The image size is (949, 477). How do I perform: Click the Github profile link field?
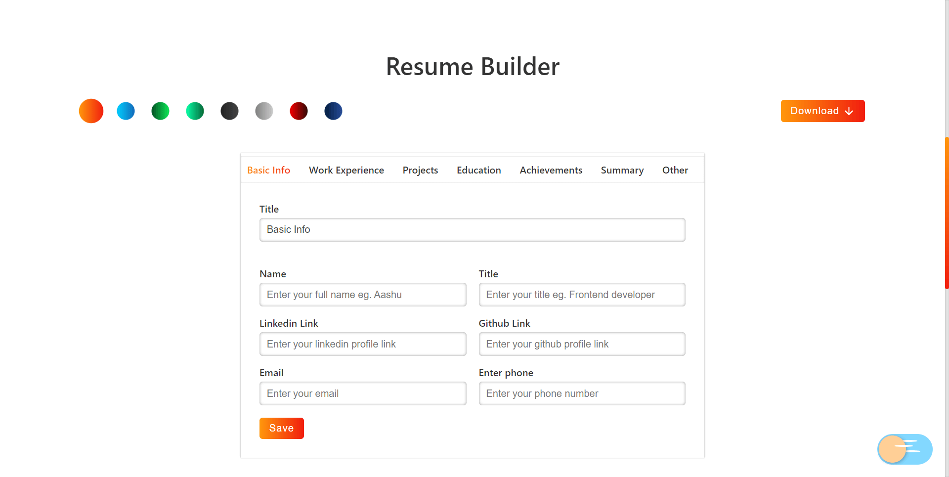581,344
